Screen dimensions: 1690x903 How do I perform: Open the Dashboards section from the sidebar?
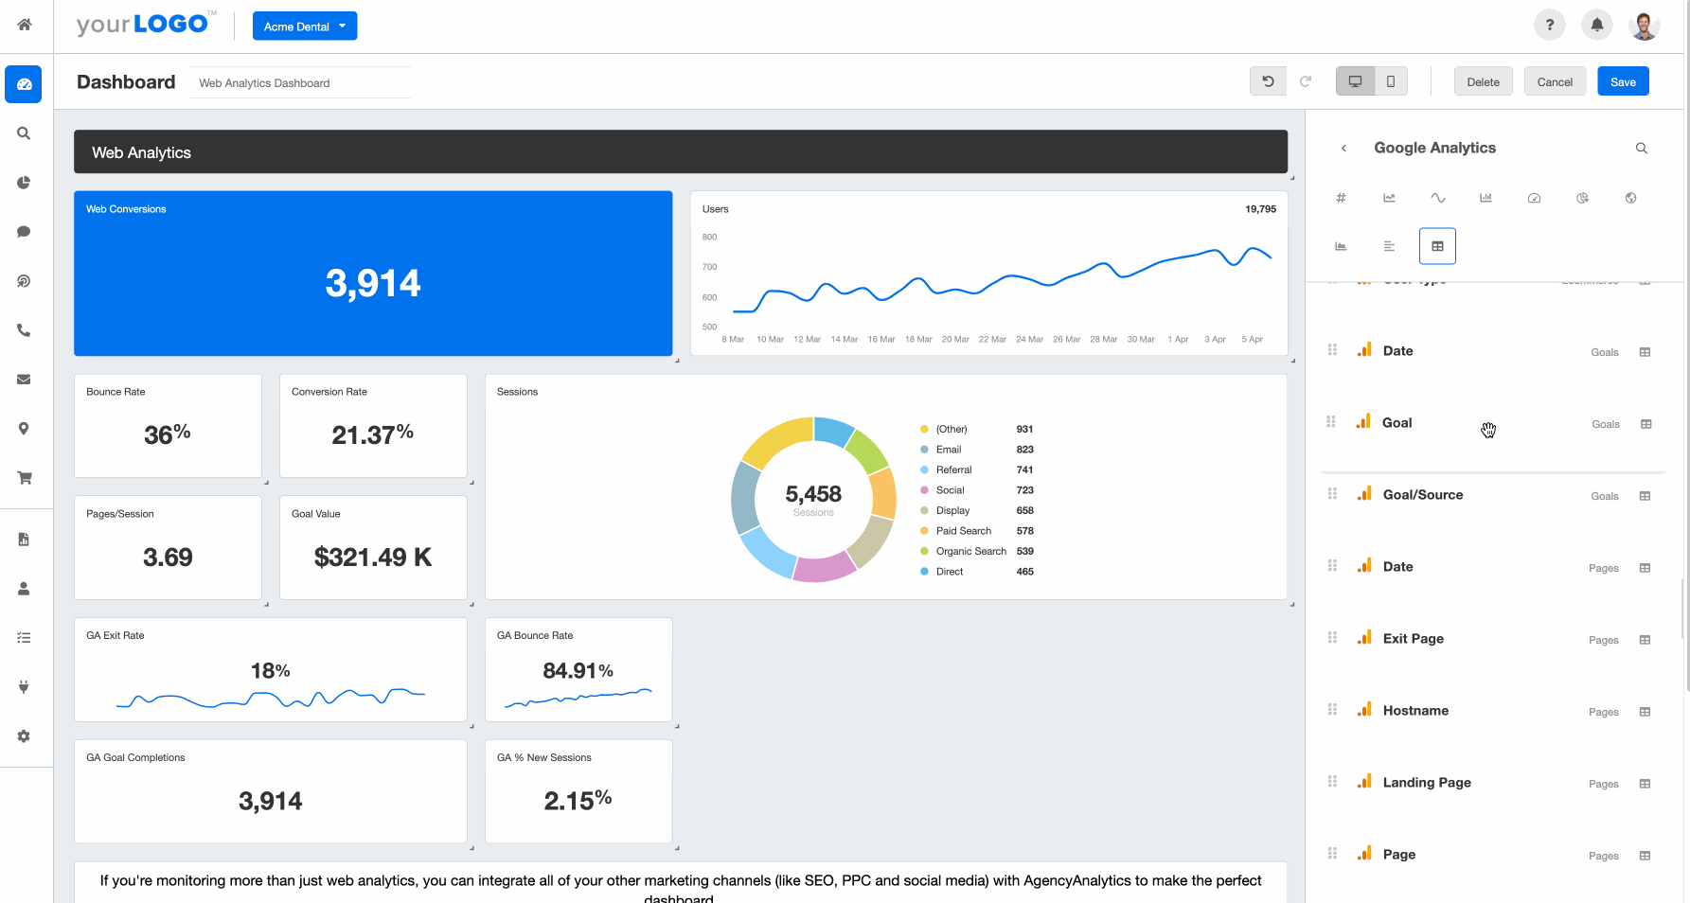23,84
